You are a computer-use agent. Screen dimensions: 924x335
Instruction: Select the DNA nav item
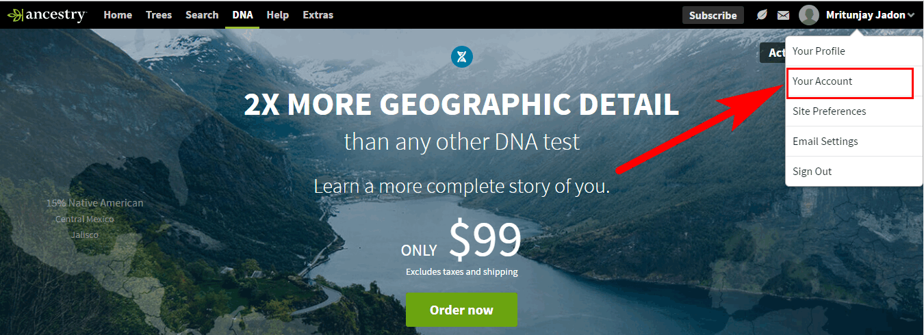click(x=242, y=15)
